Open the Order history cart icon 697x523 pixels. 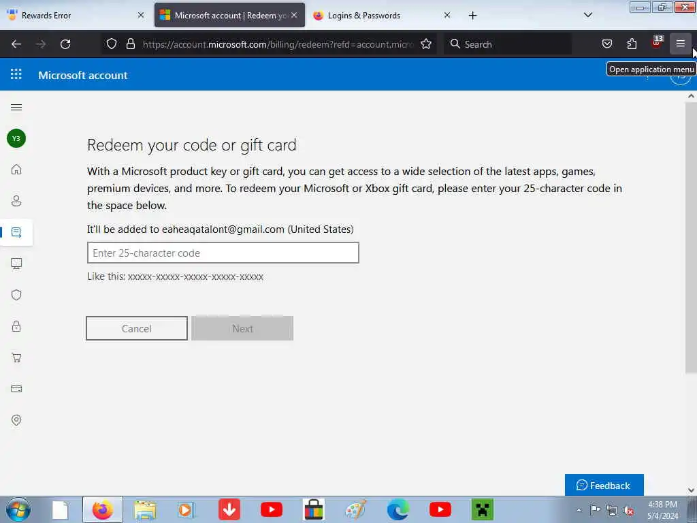[x=16, y=358]
